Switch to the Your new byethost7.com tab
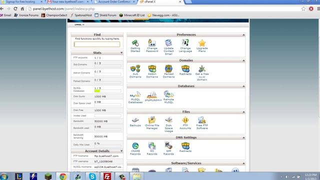 click(68, 2)
